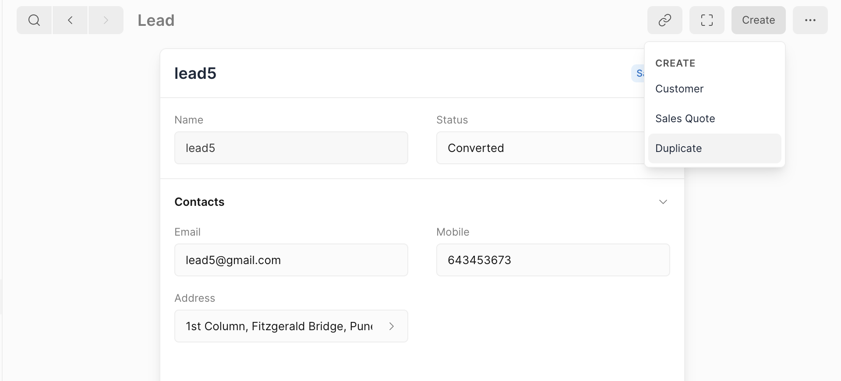
Task: Open the Status dropdown showing Converted
Action: pyautogui.click(x=540, y=148)
